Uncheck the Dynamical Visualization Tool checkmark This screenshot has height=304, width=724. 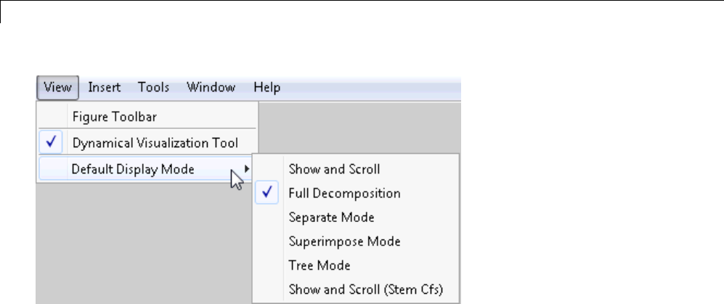49,143
